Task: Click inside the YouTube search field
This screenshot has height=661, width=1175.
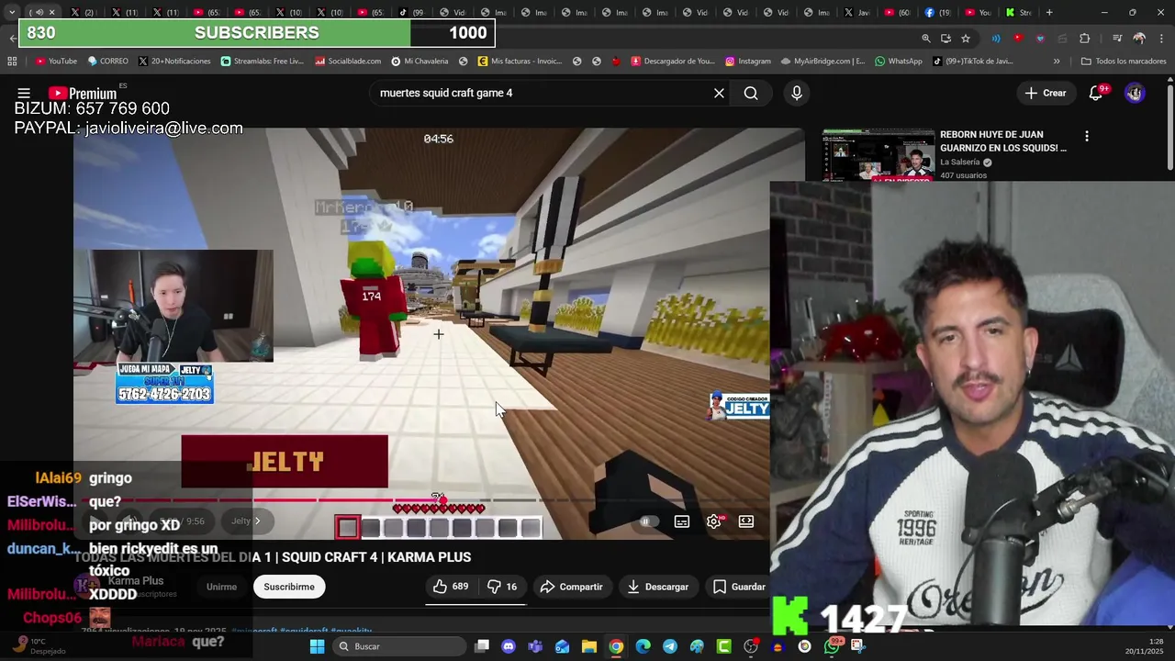Action: point(542,93)
